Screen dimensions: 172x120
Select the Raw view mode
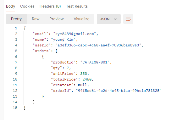[x=36, y=19]
